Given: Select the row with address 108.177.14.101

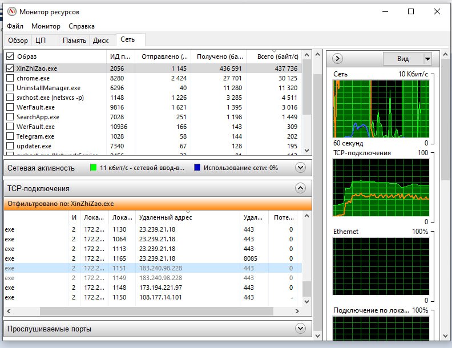Looking at the screenshot, I should (153, 297).
